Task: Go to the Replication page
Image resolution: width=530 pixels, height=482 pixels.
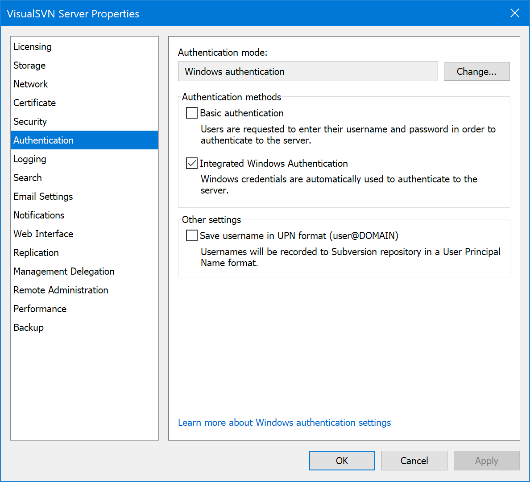Action: pyautogui.click(x=36, y=253)
